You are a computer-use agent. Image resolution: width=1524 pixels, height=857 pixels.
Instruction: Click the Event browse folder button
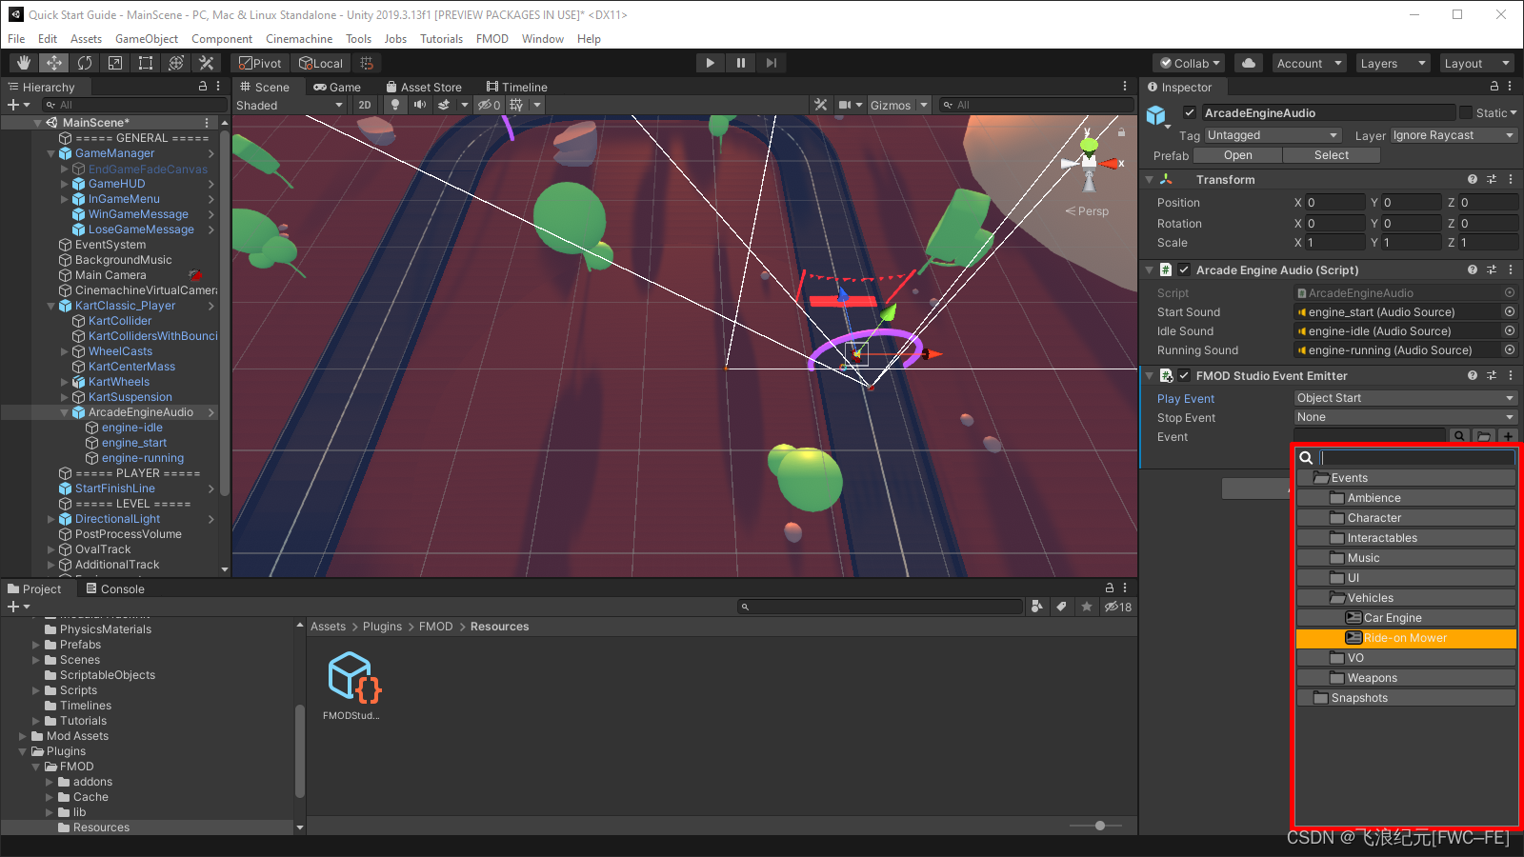(1483, 436)
